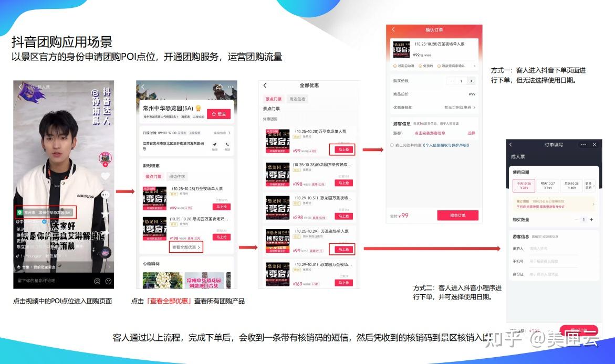This screenshot has height=364, width=615.
Task: Increase 购买数量 in 订单填写
Action: 592,220
